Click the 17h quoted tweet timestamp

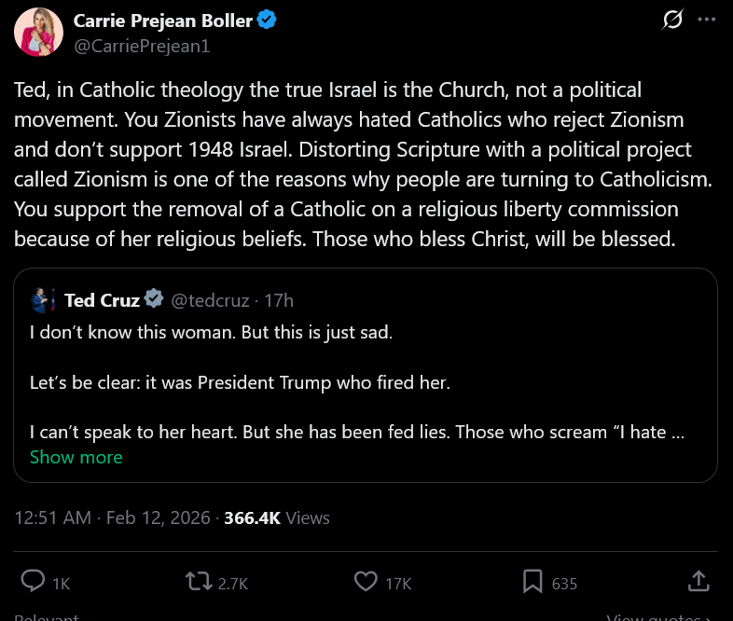279,299
